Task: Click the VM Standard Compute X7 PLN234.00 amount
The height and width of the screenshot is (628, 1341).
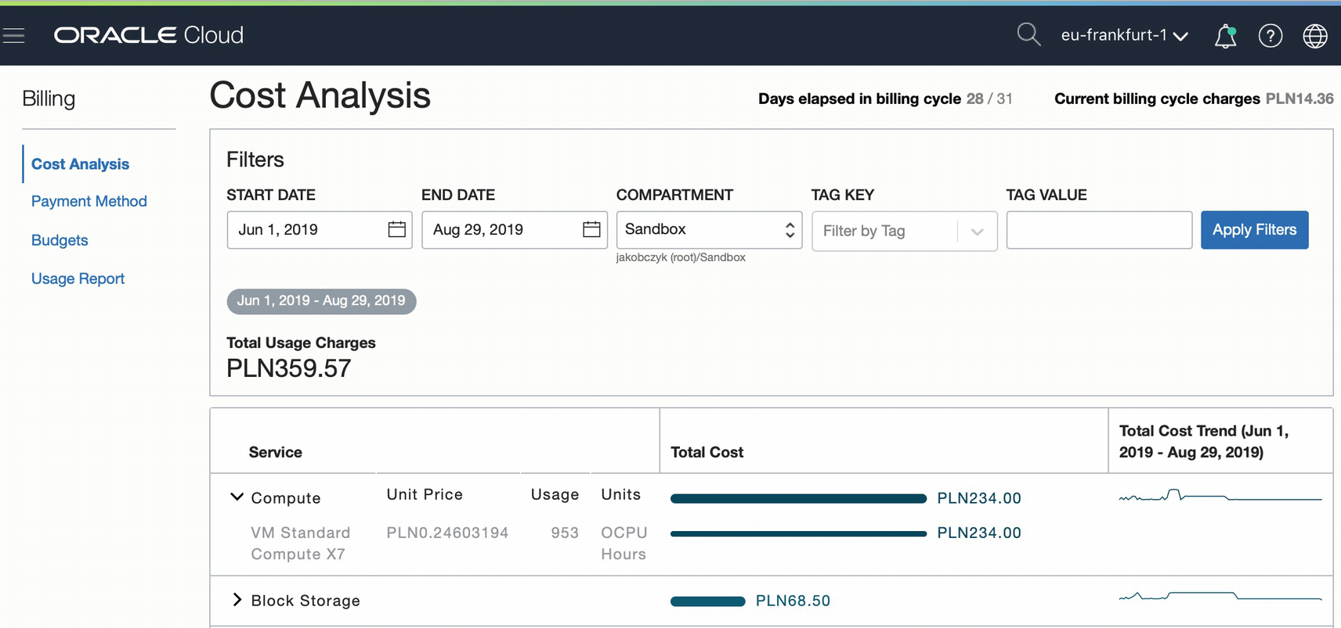Action: [979, 533]
